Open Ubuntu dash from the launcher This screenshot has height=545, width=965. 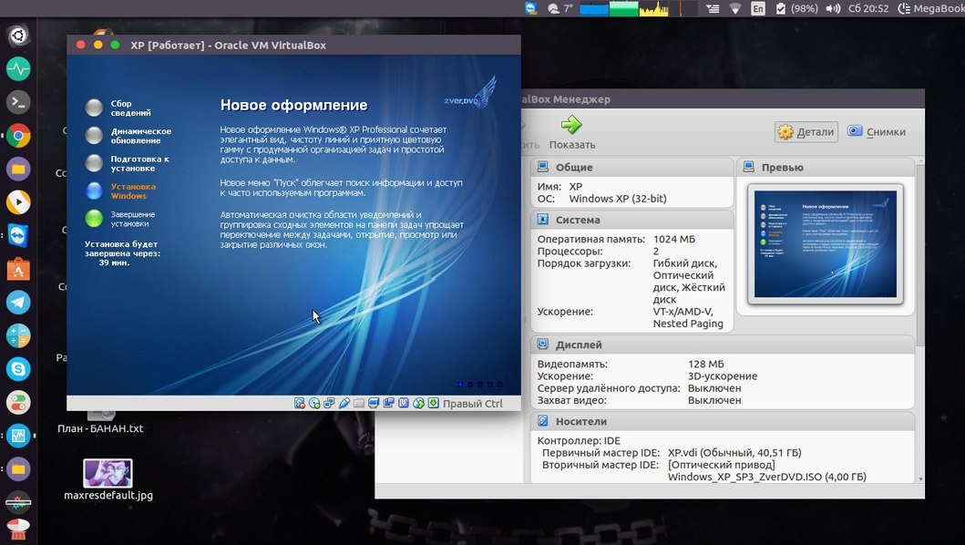pos(18,36)
